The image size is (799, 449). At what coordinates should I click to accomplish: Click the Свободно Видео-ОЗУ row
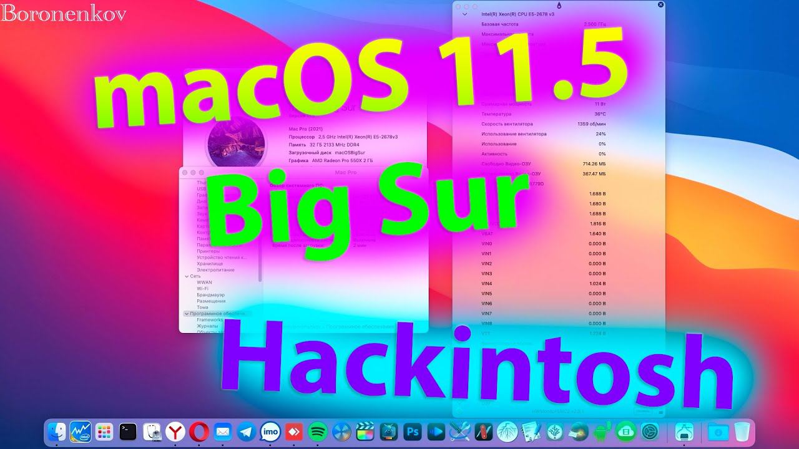point(544,164)
